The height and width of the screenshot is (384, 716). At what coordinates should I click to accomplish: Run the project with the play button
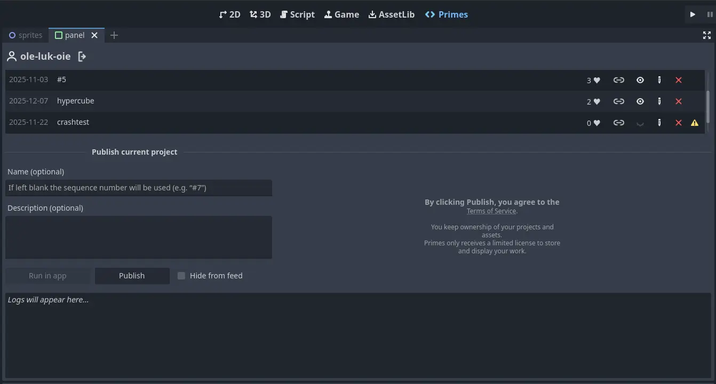[x=693, y=14]
